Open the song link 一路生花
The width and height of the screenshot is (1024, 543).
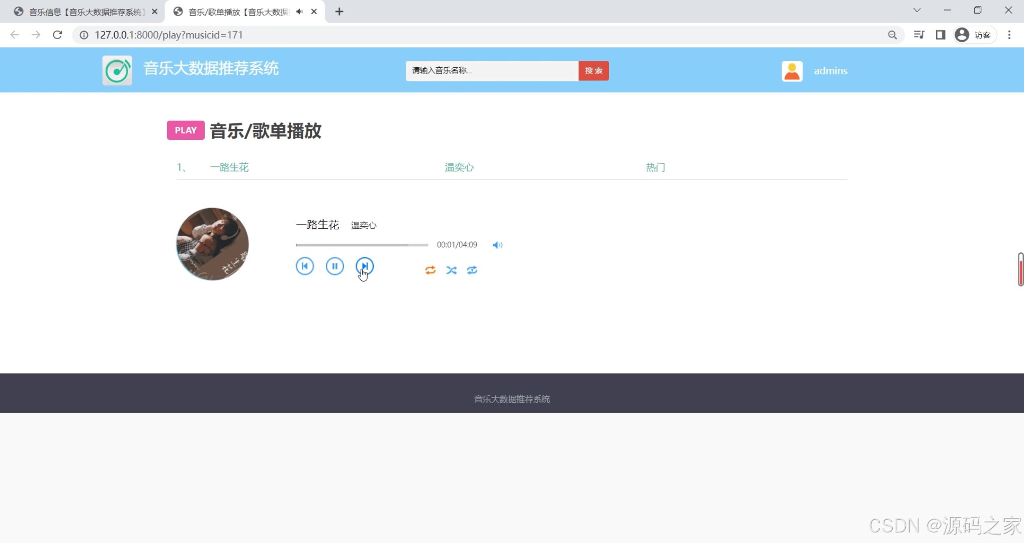click(x=229, y=167)
